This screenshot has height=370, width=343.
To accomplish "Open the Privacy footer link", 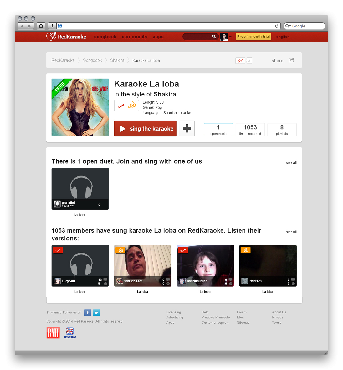I will point(278,317).
